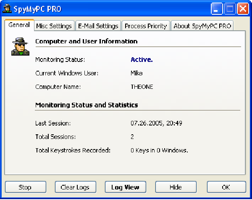This screenshot has height=200, width=252.
Task: Click the computer name 'THEONE'
Action: [142, 87]
